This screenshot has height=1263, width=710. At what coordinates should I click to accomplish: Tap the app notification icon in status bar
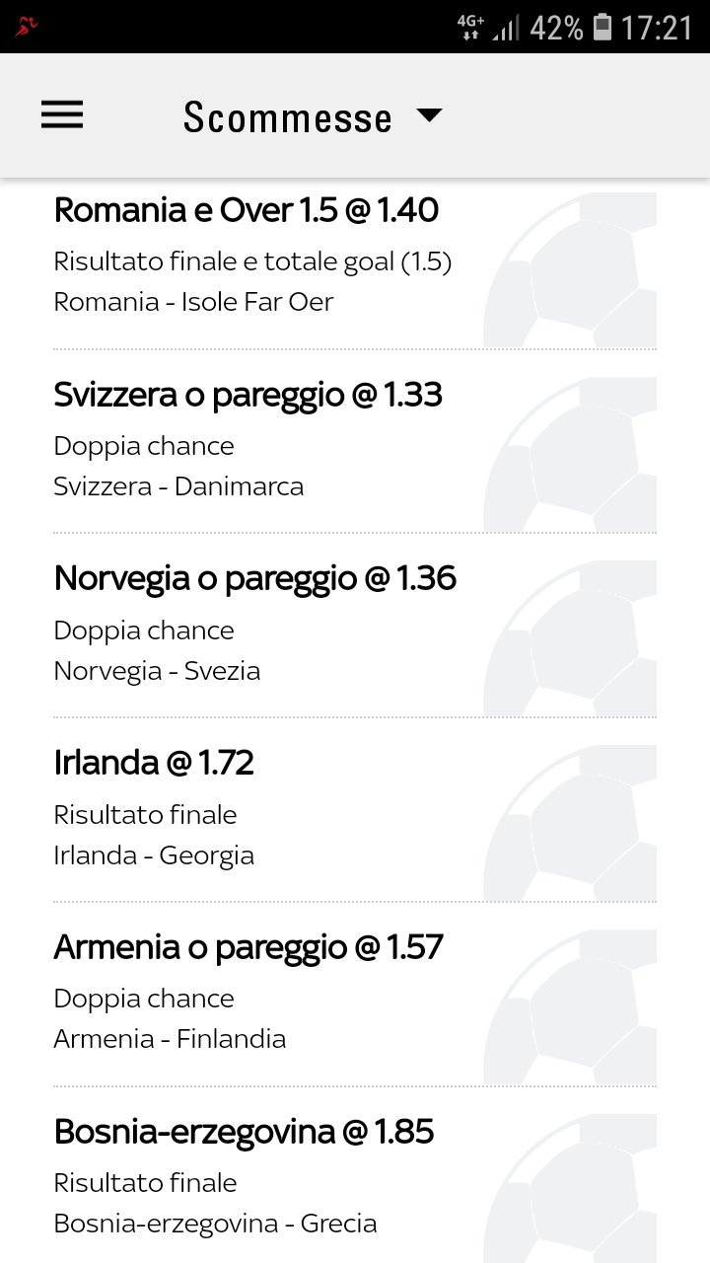click(28, 27)
